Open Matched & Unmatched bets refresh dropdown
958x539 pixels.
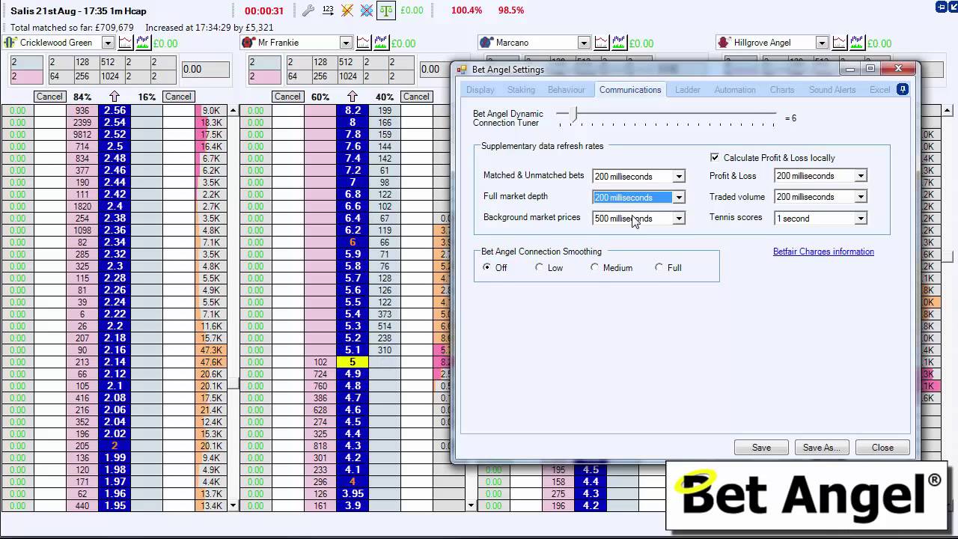tap(678, 177)
